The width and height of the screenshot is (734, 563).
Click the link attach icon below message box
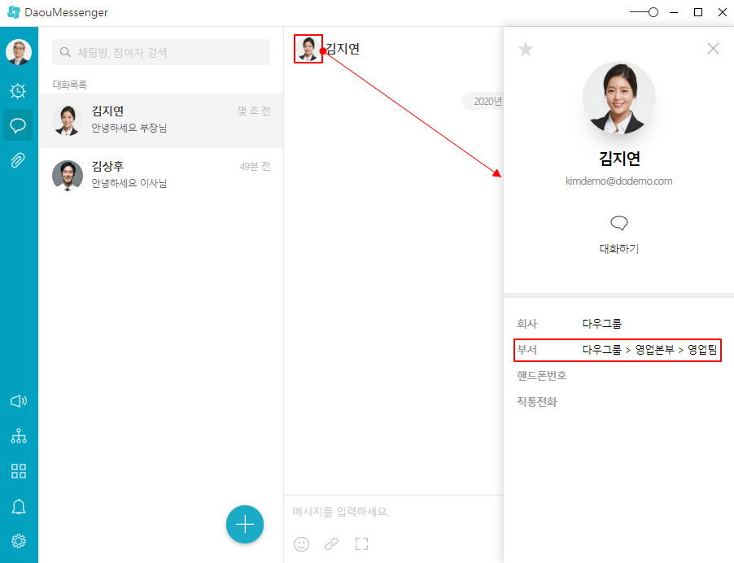coord(331,544)
